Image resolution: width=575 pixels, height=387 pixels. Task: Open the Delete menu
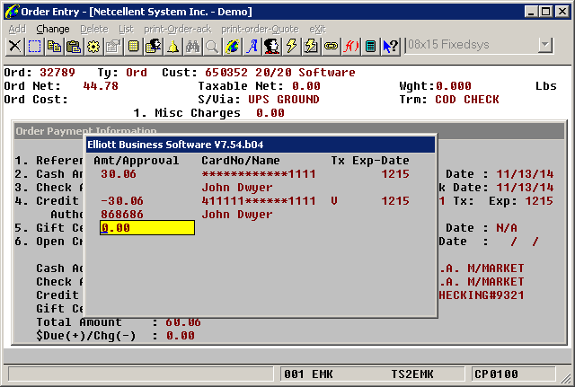(94, 29)
